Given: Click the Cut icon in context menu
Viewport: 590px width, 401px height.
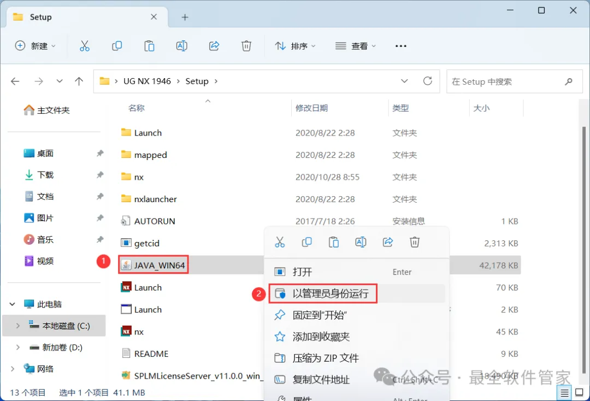Looking at the screenshot, I should pyautogui.click(x=280, y=242).
